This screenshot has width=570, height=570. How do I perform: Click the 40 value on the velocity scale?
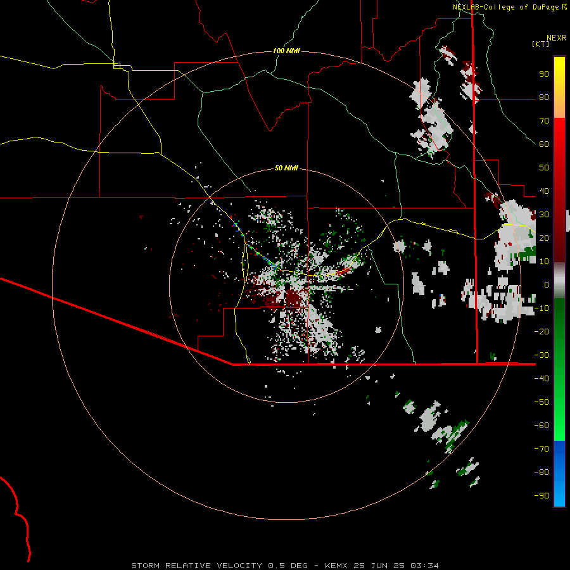(544, 191)
